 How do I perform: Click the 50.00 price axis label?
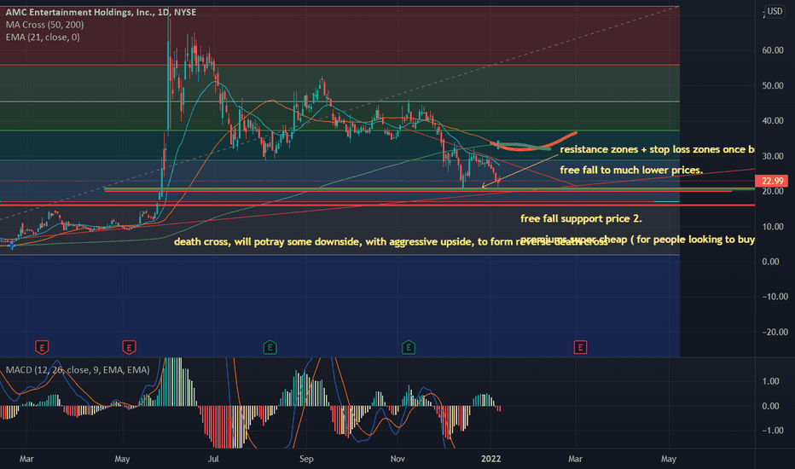coord(773,85)
